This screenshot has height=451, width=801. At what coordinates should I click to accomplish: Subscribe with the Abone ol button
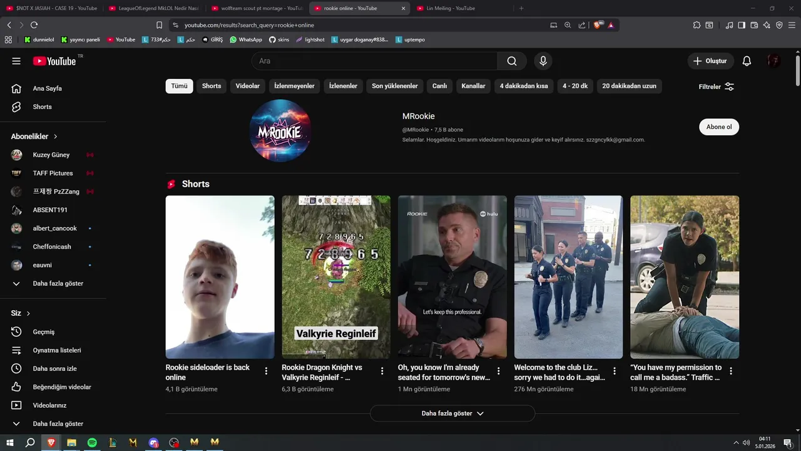pos(719,127)
